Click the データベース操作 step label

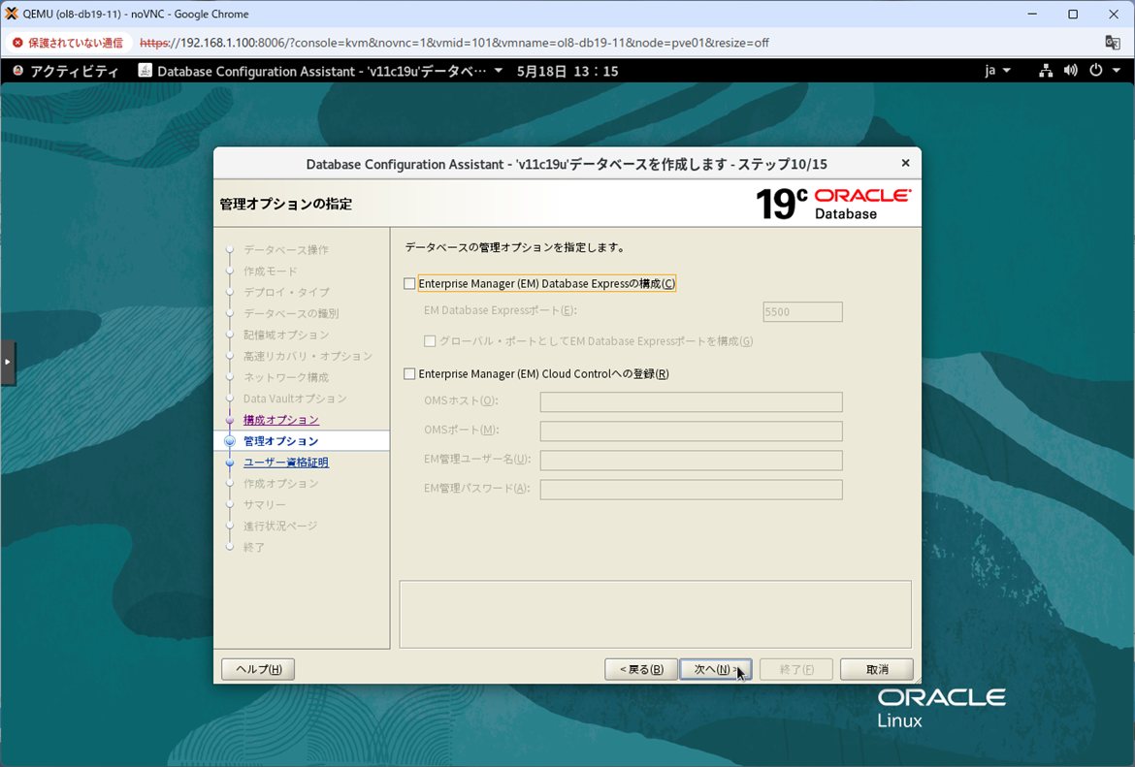(x=286, y=249)
